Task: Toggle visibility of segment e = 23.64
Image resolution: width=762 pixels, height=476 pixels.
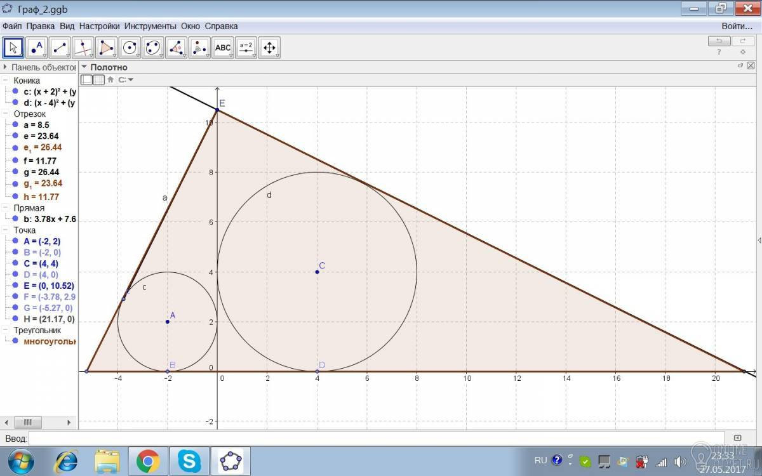Action: [x=15, y=136]
